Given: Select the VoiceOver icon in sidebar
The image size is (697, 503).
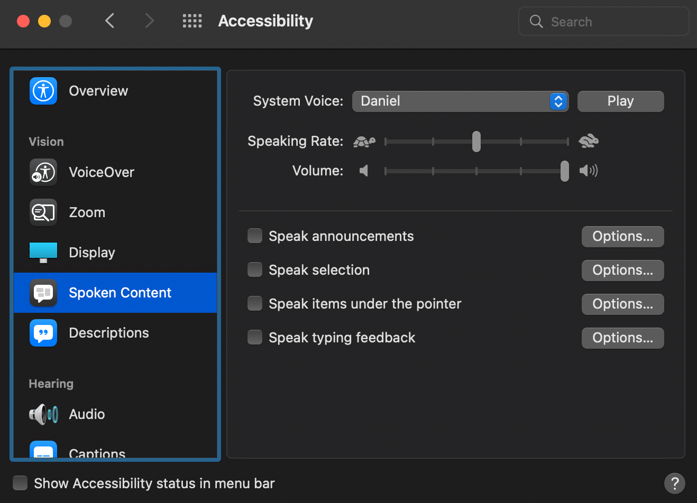Looking at the screenshot, I should point(43,172).
